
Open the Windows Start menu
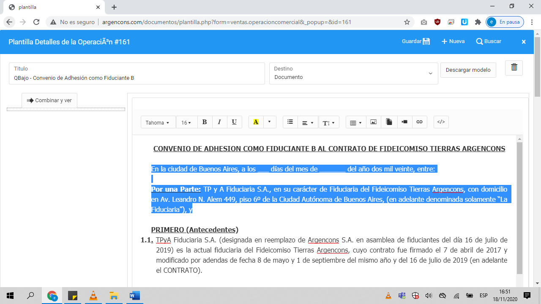pos(10,296)
